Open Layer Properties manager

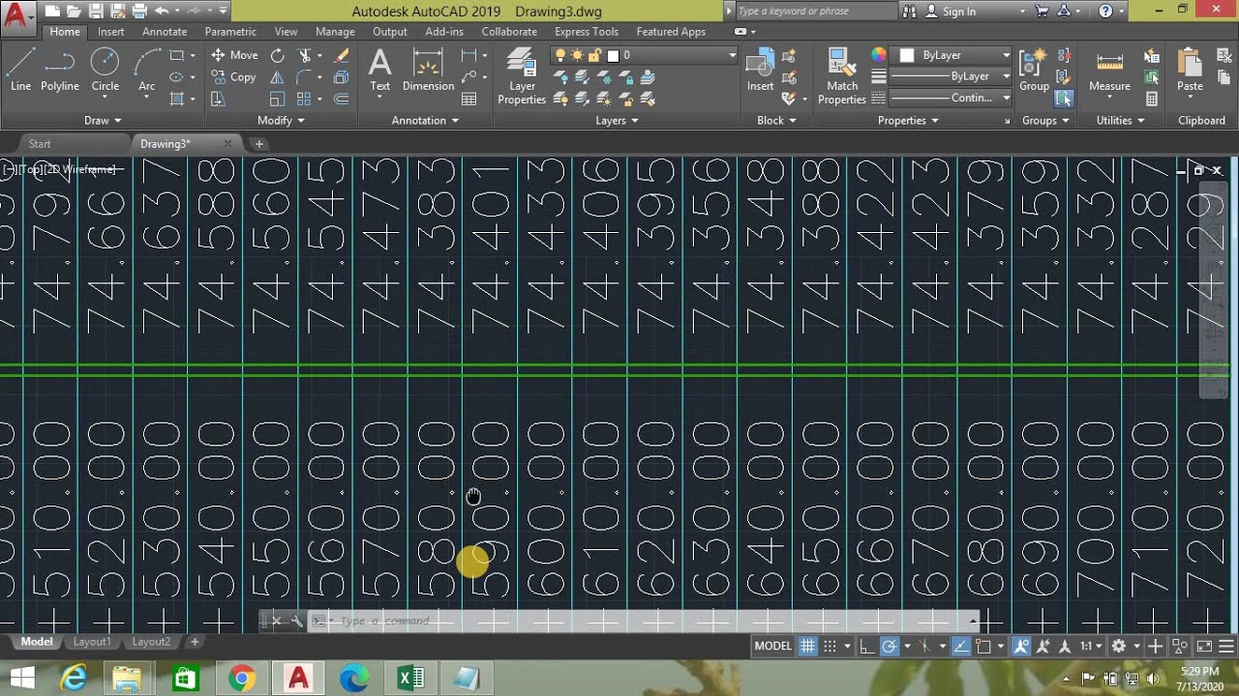522,75
